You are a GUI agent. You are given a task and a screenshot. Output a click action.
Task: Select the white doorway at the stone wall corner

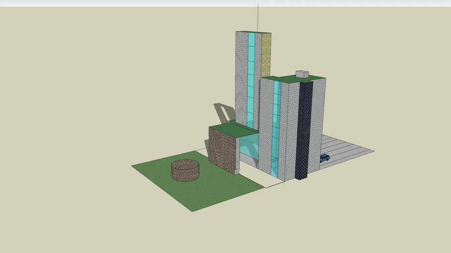click(236, 171)
